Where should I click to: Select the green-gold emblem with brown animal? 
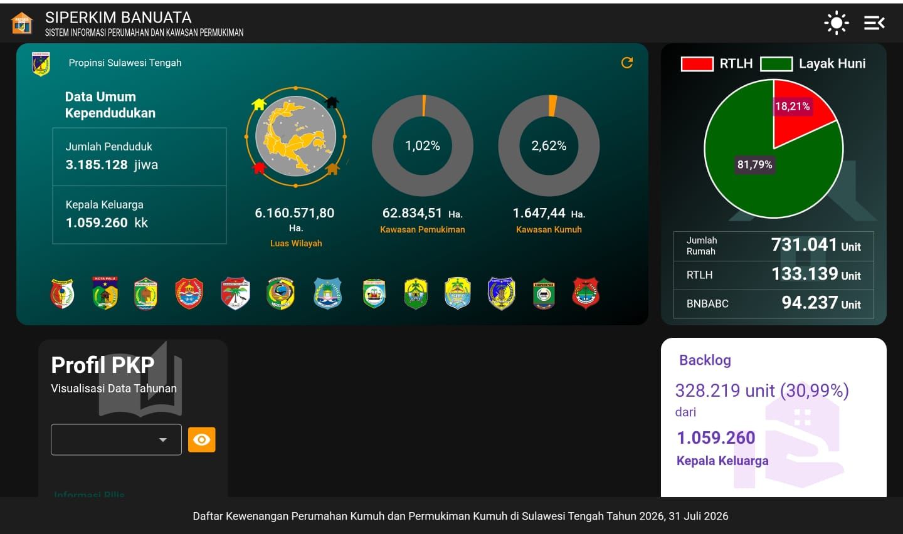point(145,293)
